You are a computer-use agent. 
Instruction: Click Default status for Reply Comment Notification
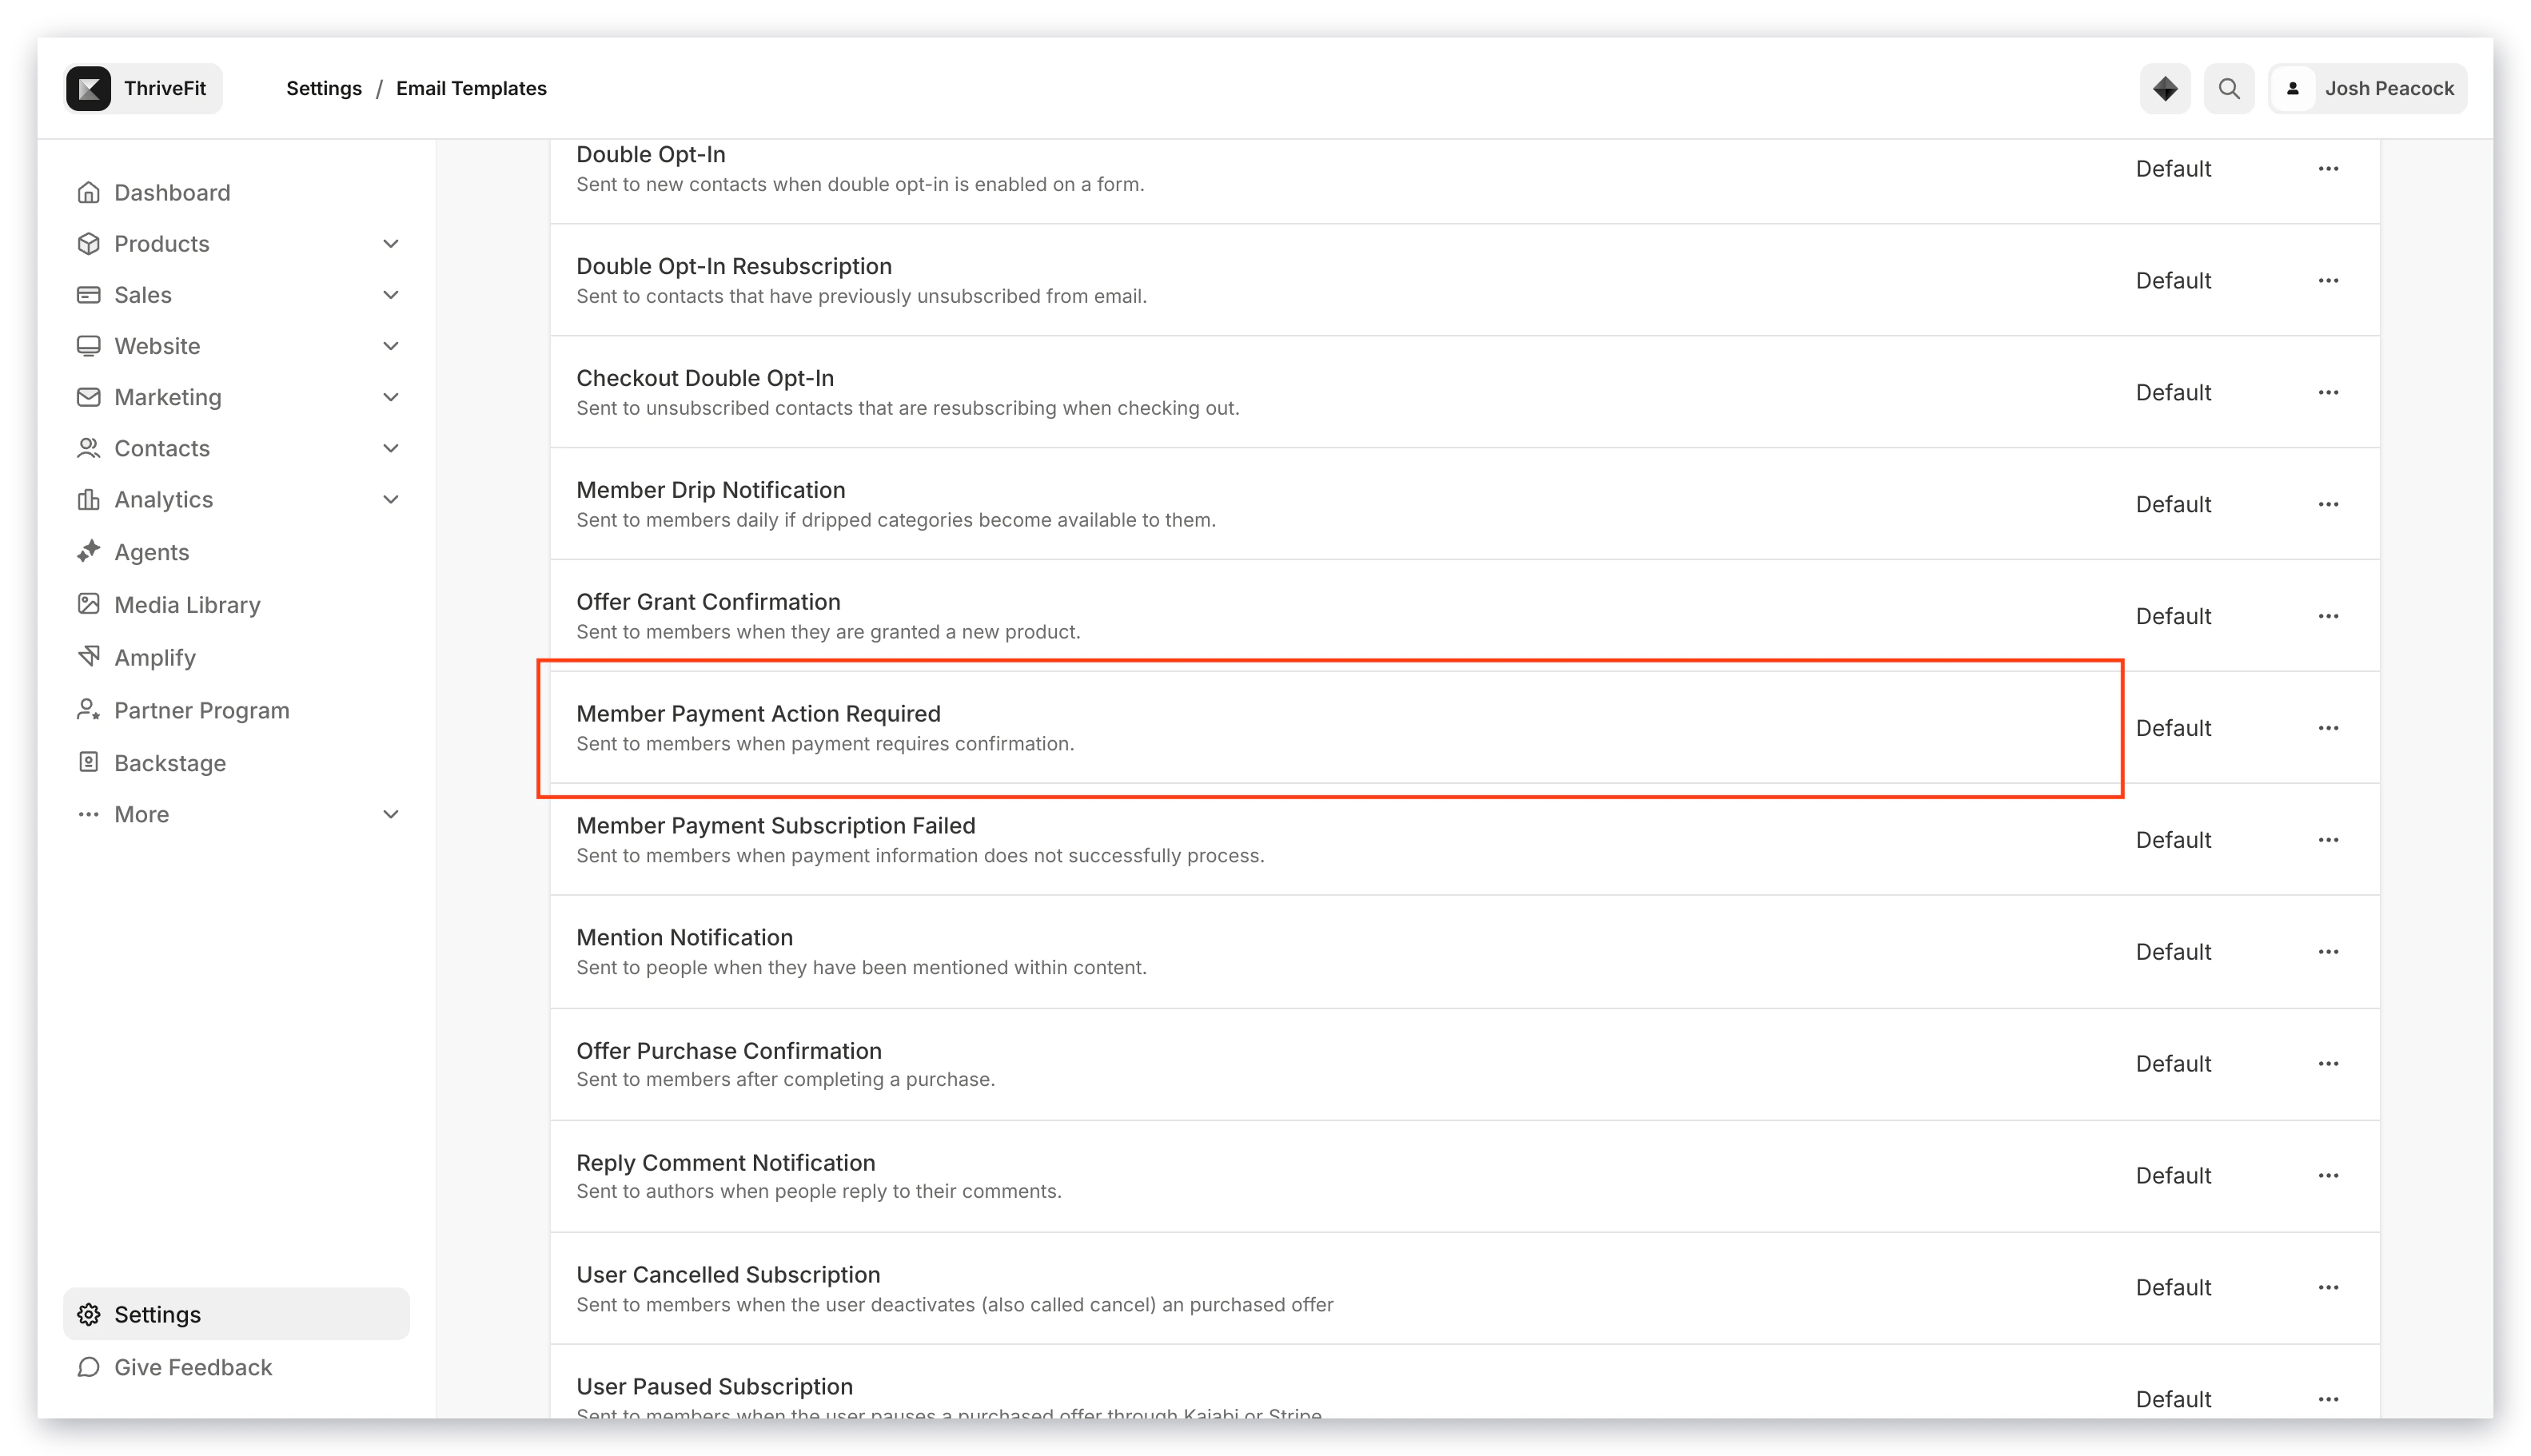pos(2173,1175)
